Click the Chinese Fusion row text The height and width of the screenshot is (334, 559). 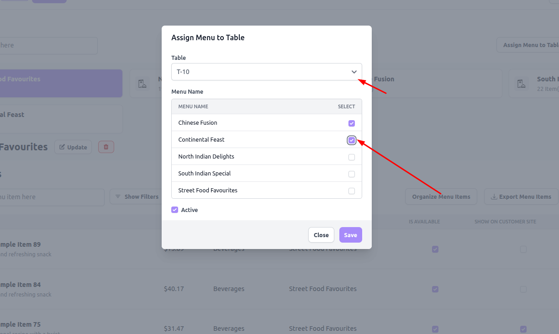coord(198,122)
